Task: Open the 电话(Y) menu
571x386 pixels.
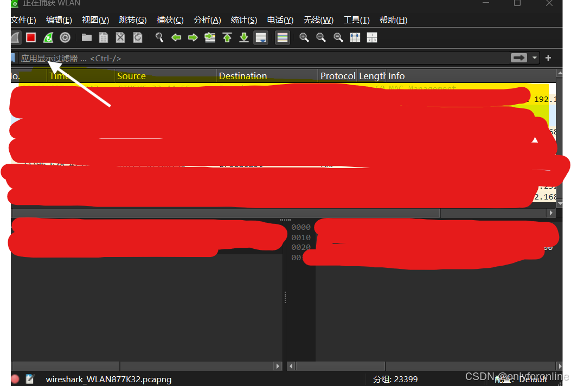Action: pyautogui.click(x=280, y=20)
